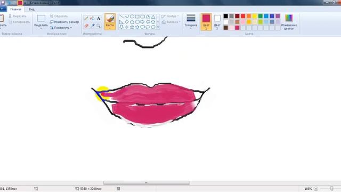The height and width of the screenshot is (192, 341).
Task: Click the zoom slider thumb
Action: [331, 188]
